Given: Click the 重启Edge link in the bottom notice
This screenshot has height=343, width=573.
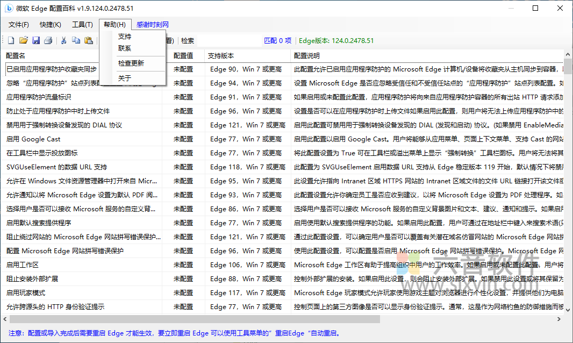Looking at the screenshot, I should [x=289, y=333].
